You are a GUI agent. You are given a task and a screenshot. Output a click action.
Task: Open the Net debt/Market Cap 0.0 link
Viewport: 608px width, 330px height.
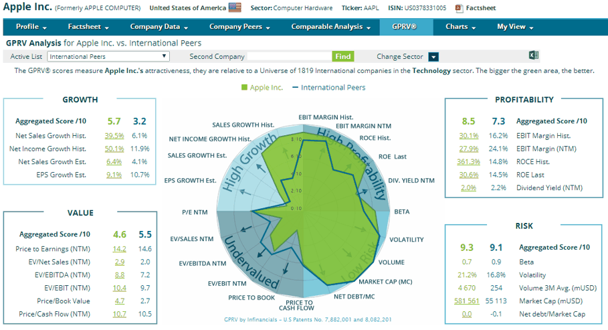467,314
